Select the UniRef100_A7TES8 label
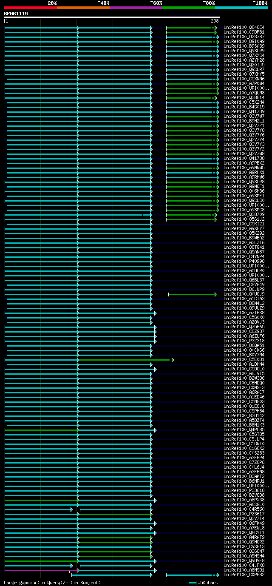The image size is (272, 586). click(x=244, y=313)
